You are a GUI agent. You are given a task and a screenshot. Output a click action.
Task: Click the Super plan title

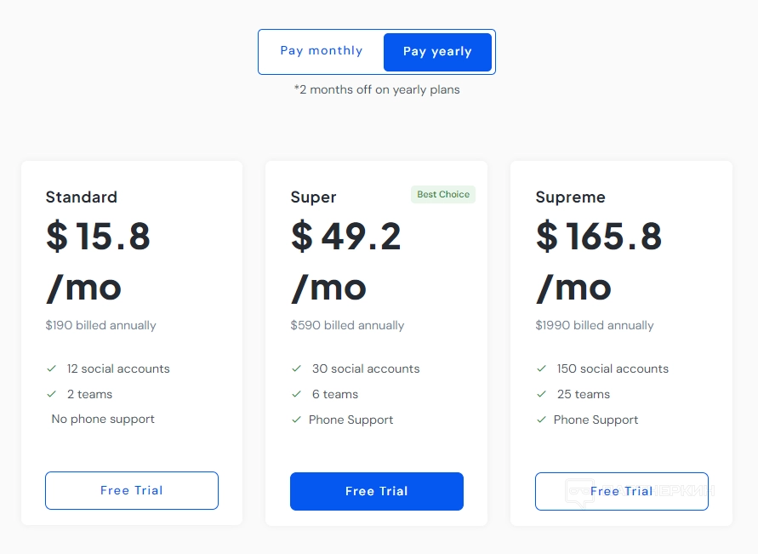[x=314, y=197]
